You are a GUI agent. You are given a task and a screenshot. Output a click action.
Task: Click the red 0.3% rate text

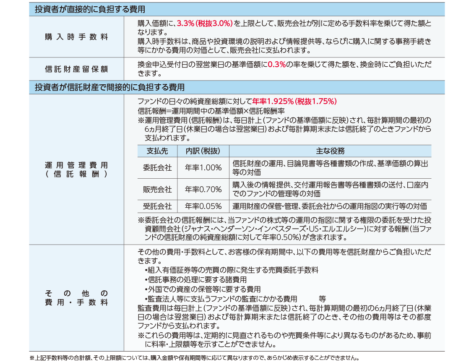pos(276,65)
